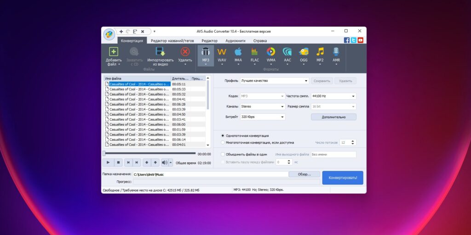Open the Аудиокниги tab

(235, 41)
